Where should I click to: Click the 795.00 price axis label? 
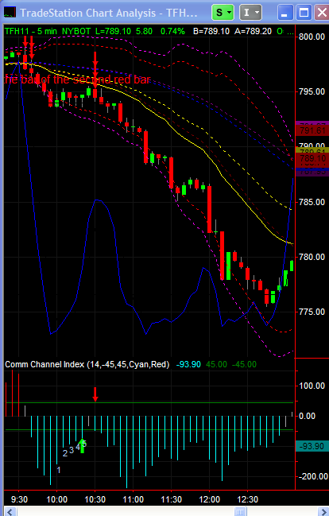[x=312, y=91]
